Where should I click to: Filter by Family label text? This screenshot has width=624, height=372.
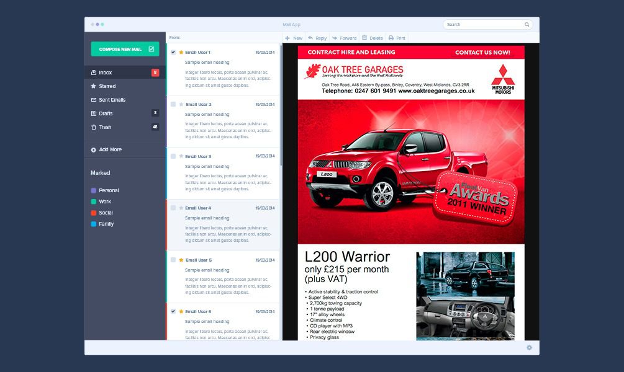(106, 224)
